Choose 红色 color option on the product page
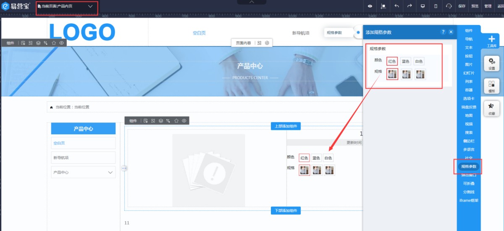Viewport: 504px width, 231px height. click(x=304, y=158)
